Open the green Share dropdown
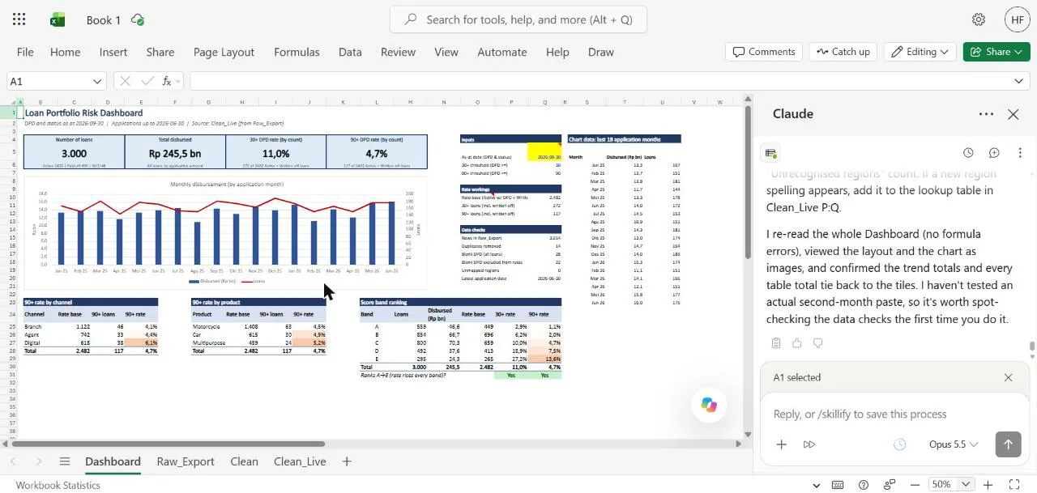Viewport: 1037px width, 493px height. pyautogui.click(x=996, y=52)
